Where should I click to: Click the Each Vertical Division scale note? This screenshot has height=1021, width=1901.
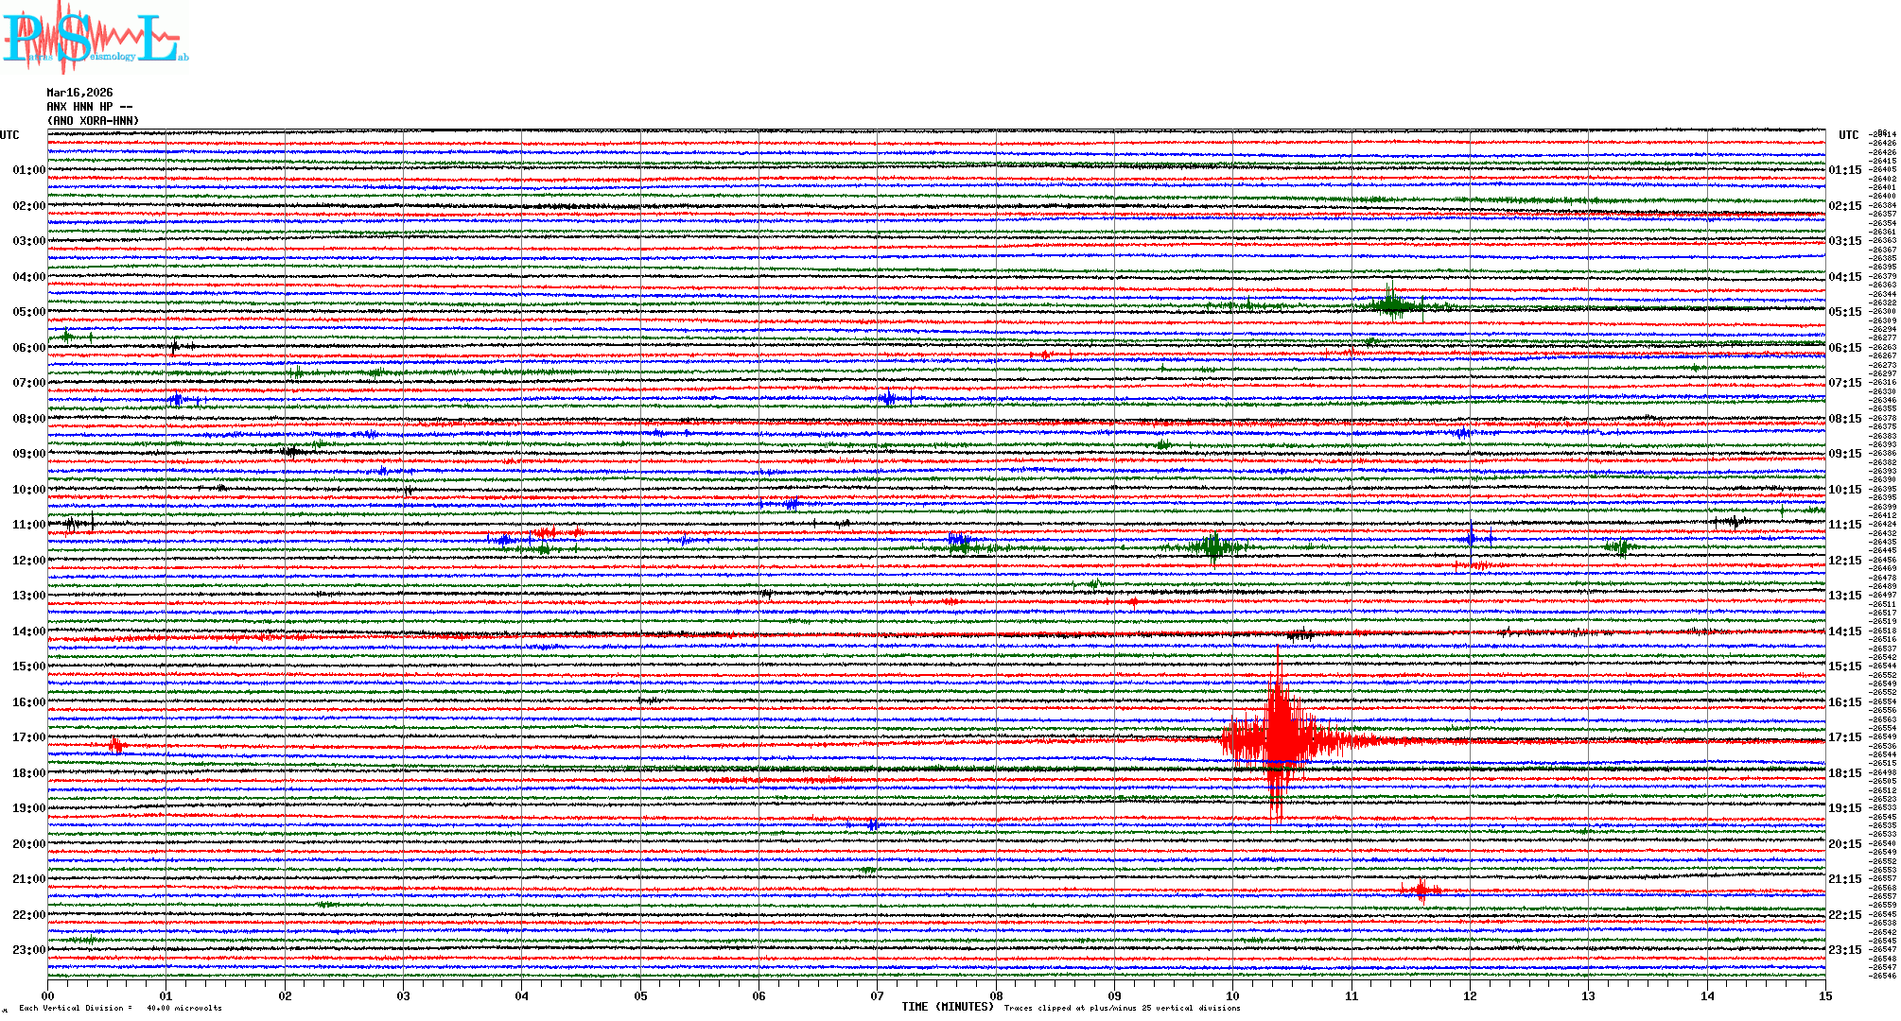pos(120,1008)
